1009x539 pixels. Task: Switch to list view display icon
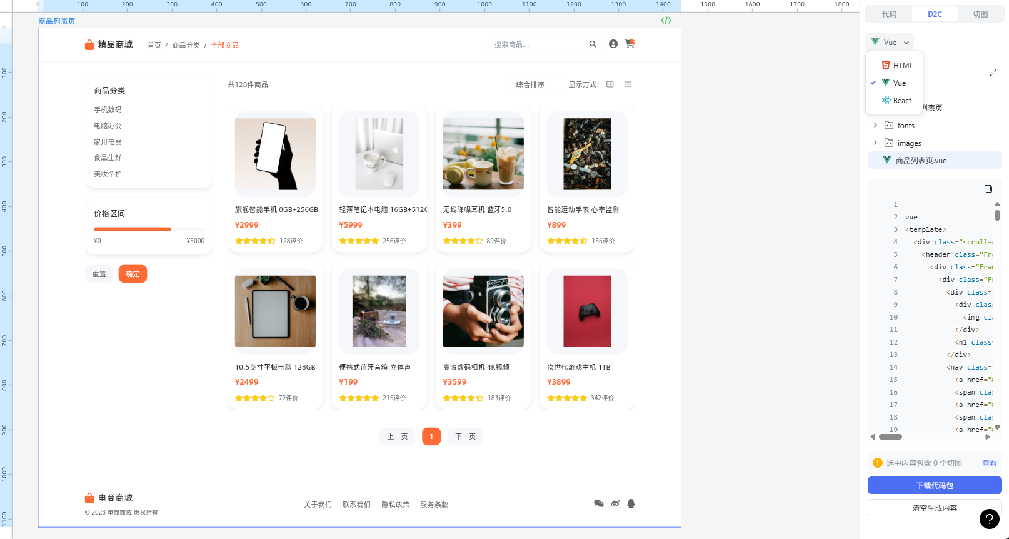(628, 84)
